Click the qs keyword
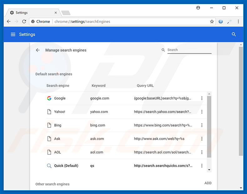The width and height of the screenshot is (247, 194). [x=92, y=166]
